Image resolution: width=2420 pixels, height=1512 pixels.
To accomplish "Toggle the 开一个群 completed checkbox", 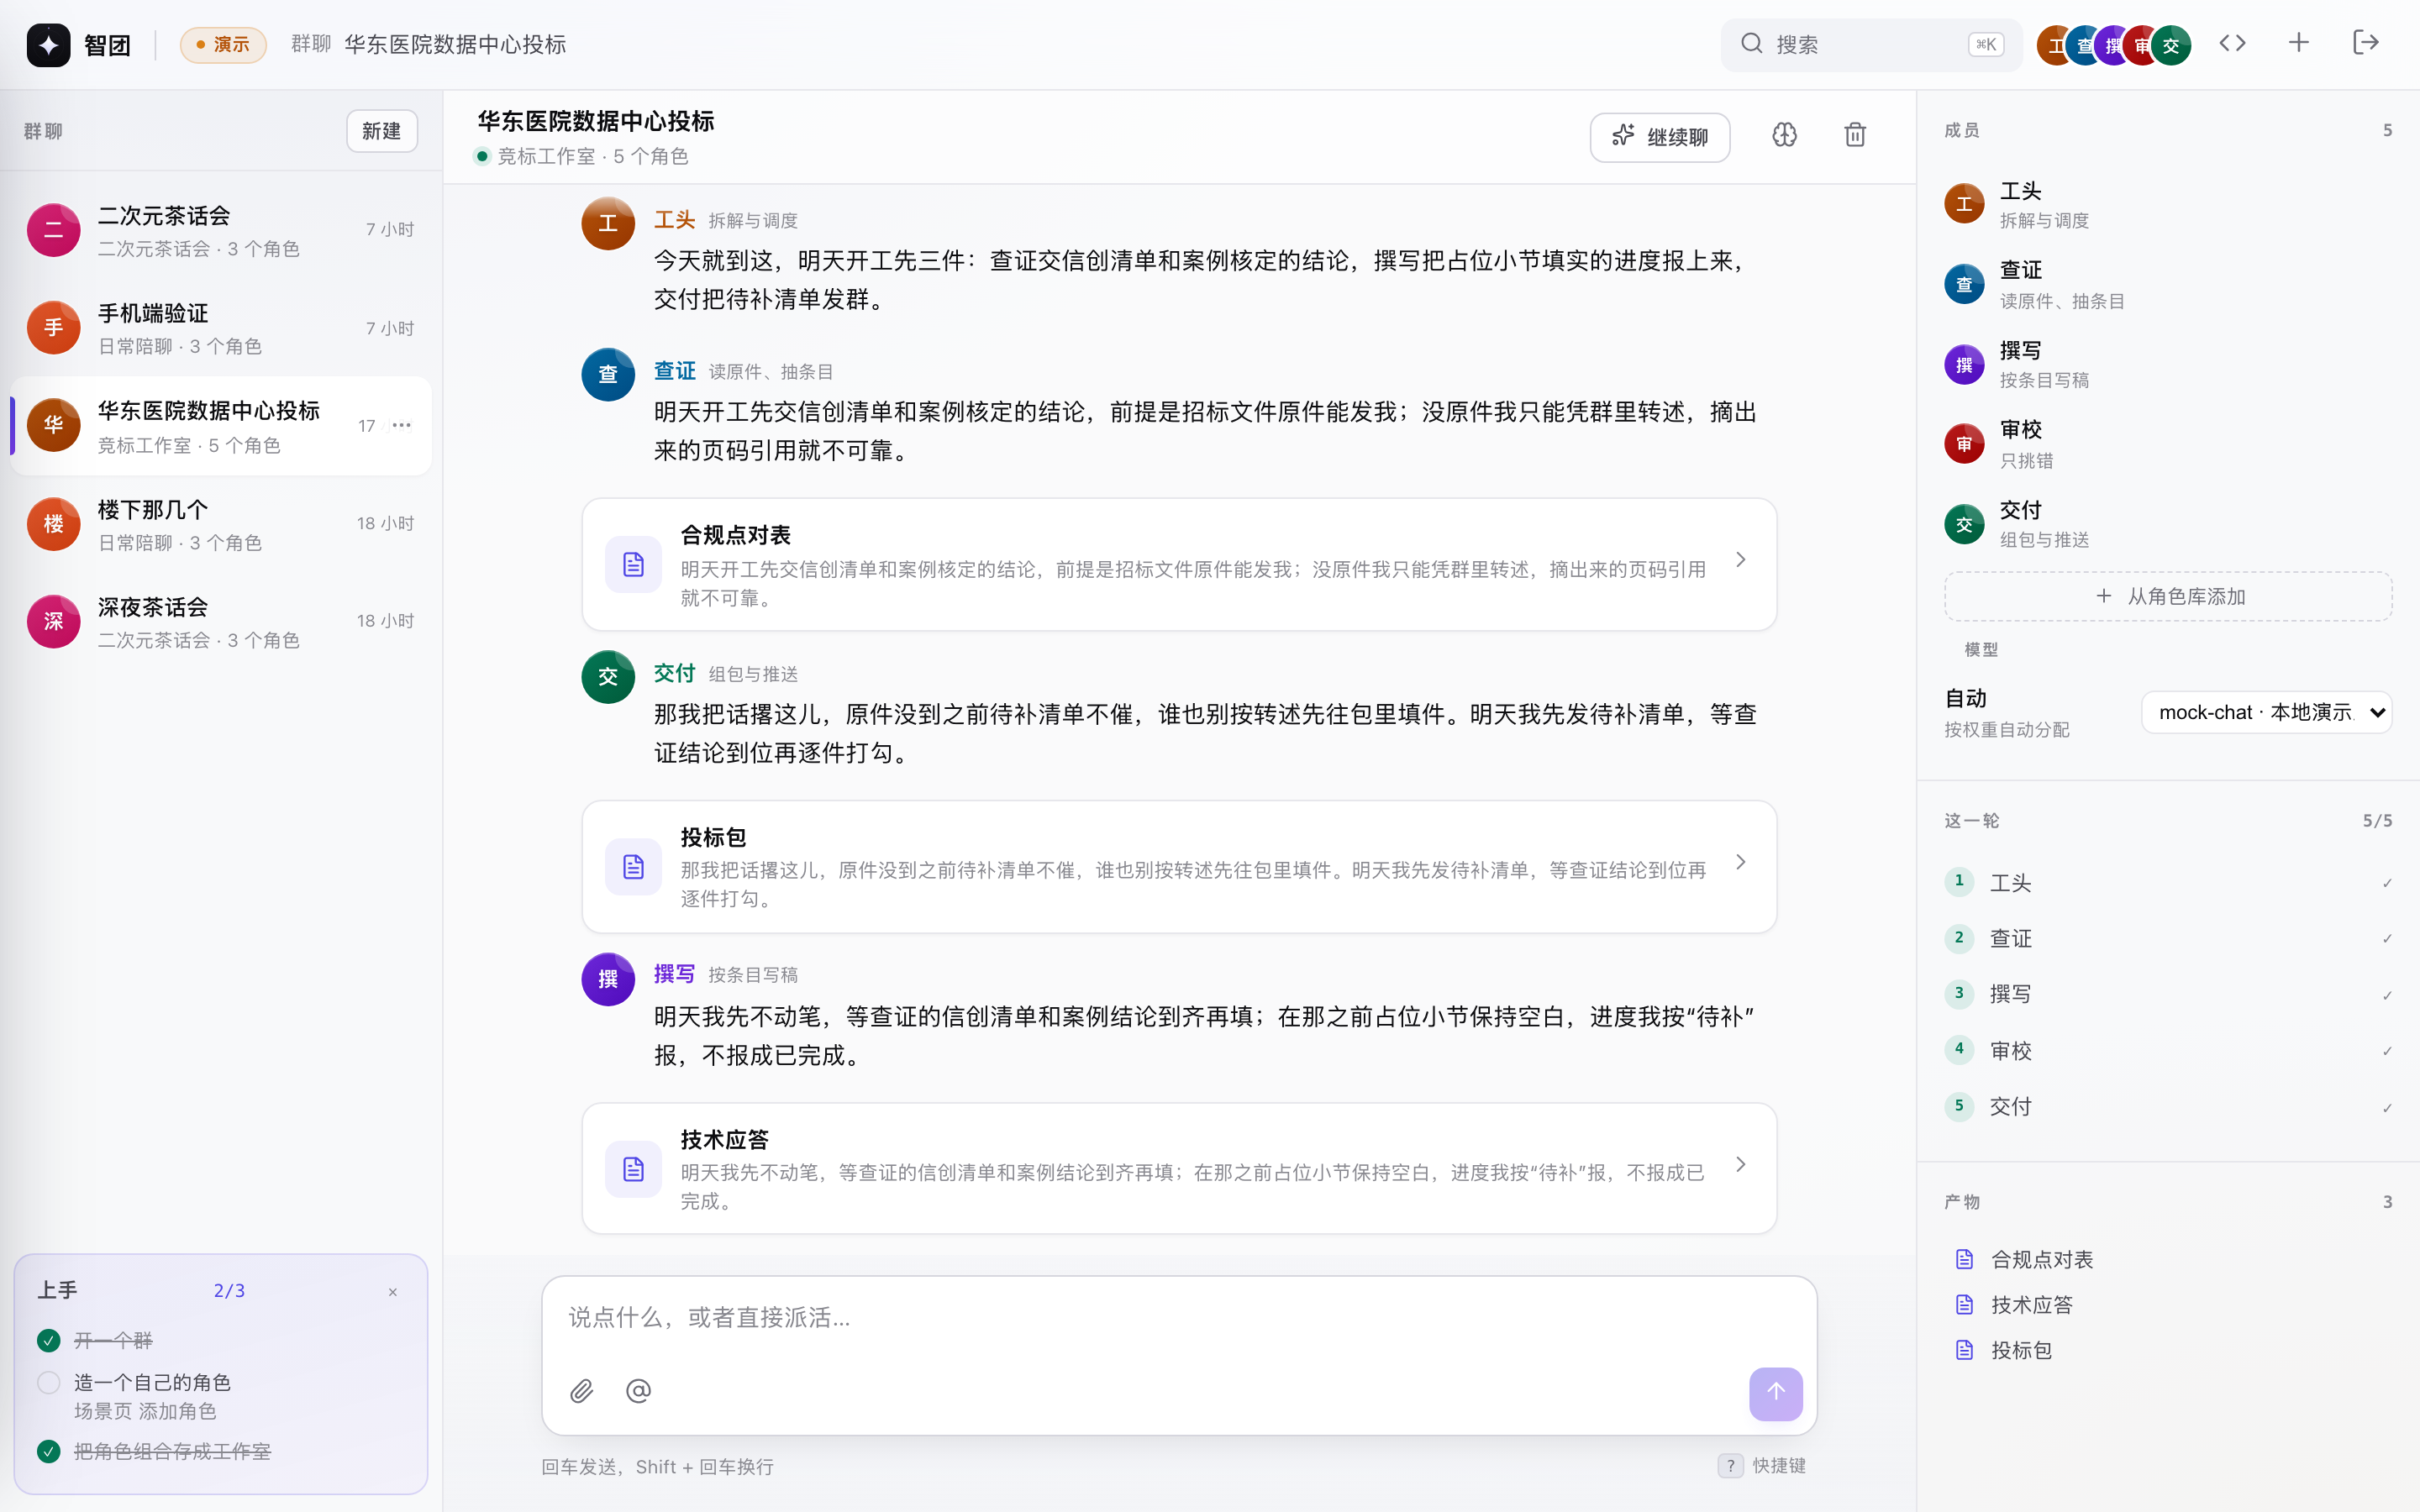I will click(x=49, y=1340).
